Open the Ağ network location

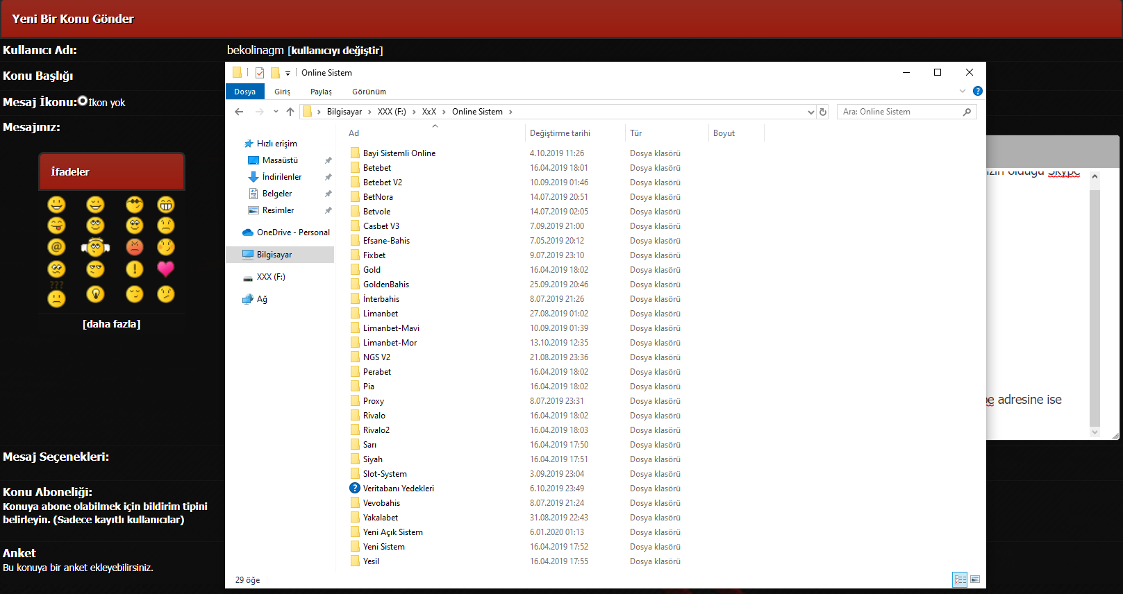(x=255, y=299)
